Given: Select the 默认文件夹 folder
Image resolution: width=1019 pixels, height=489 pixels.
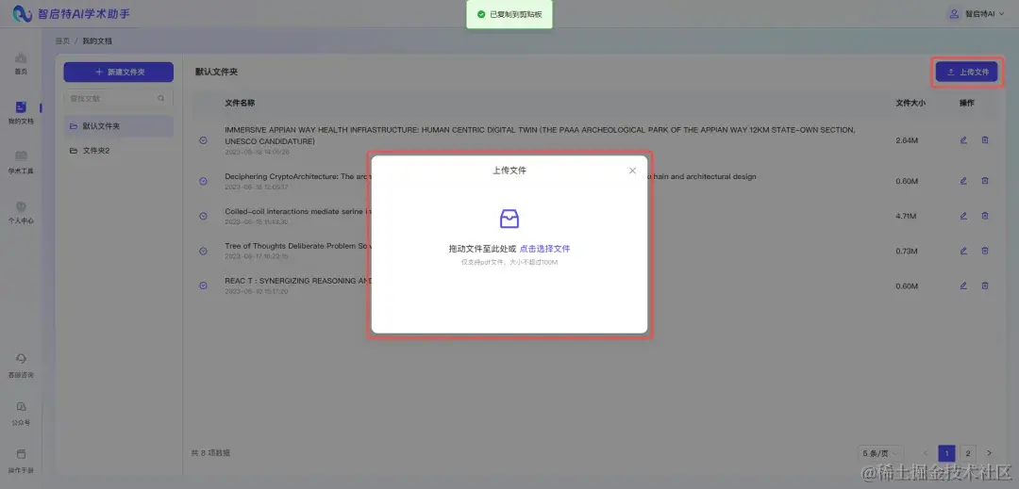Looking at the screenshot, I should (x=118, y=126).
